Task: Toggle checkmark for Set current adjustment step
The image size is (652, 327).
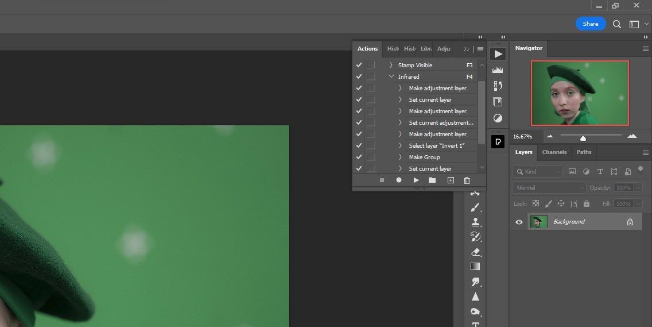Action: tap(359, 122)
